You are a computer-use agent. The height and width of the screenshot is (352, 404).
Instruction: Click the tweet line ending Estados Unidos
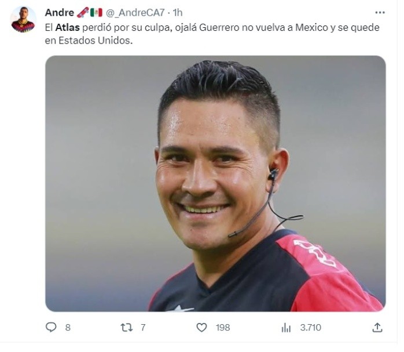point(89,41)
